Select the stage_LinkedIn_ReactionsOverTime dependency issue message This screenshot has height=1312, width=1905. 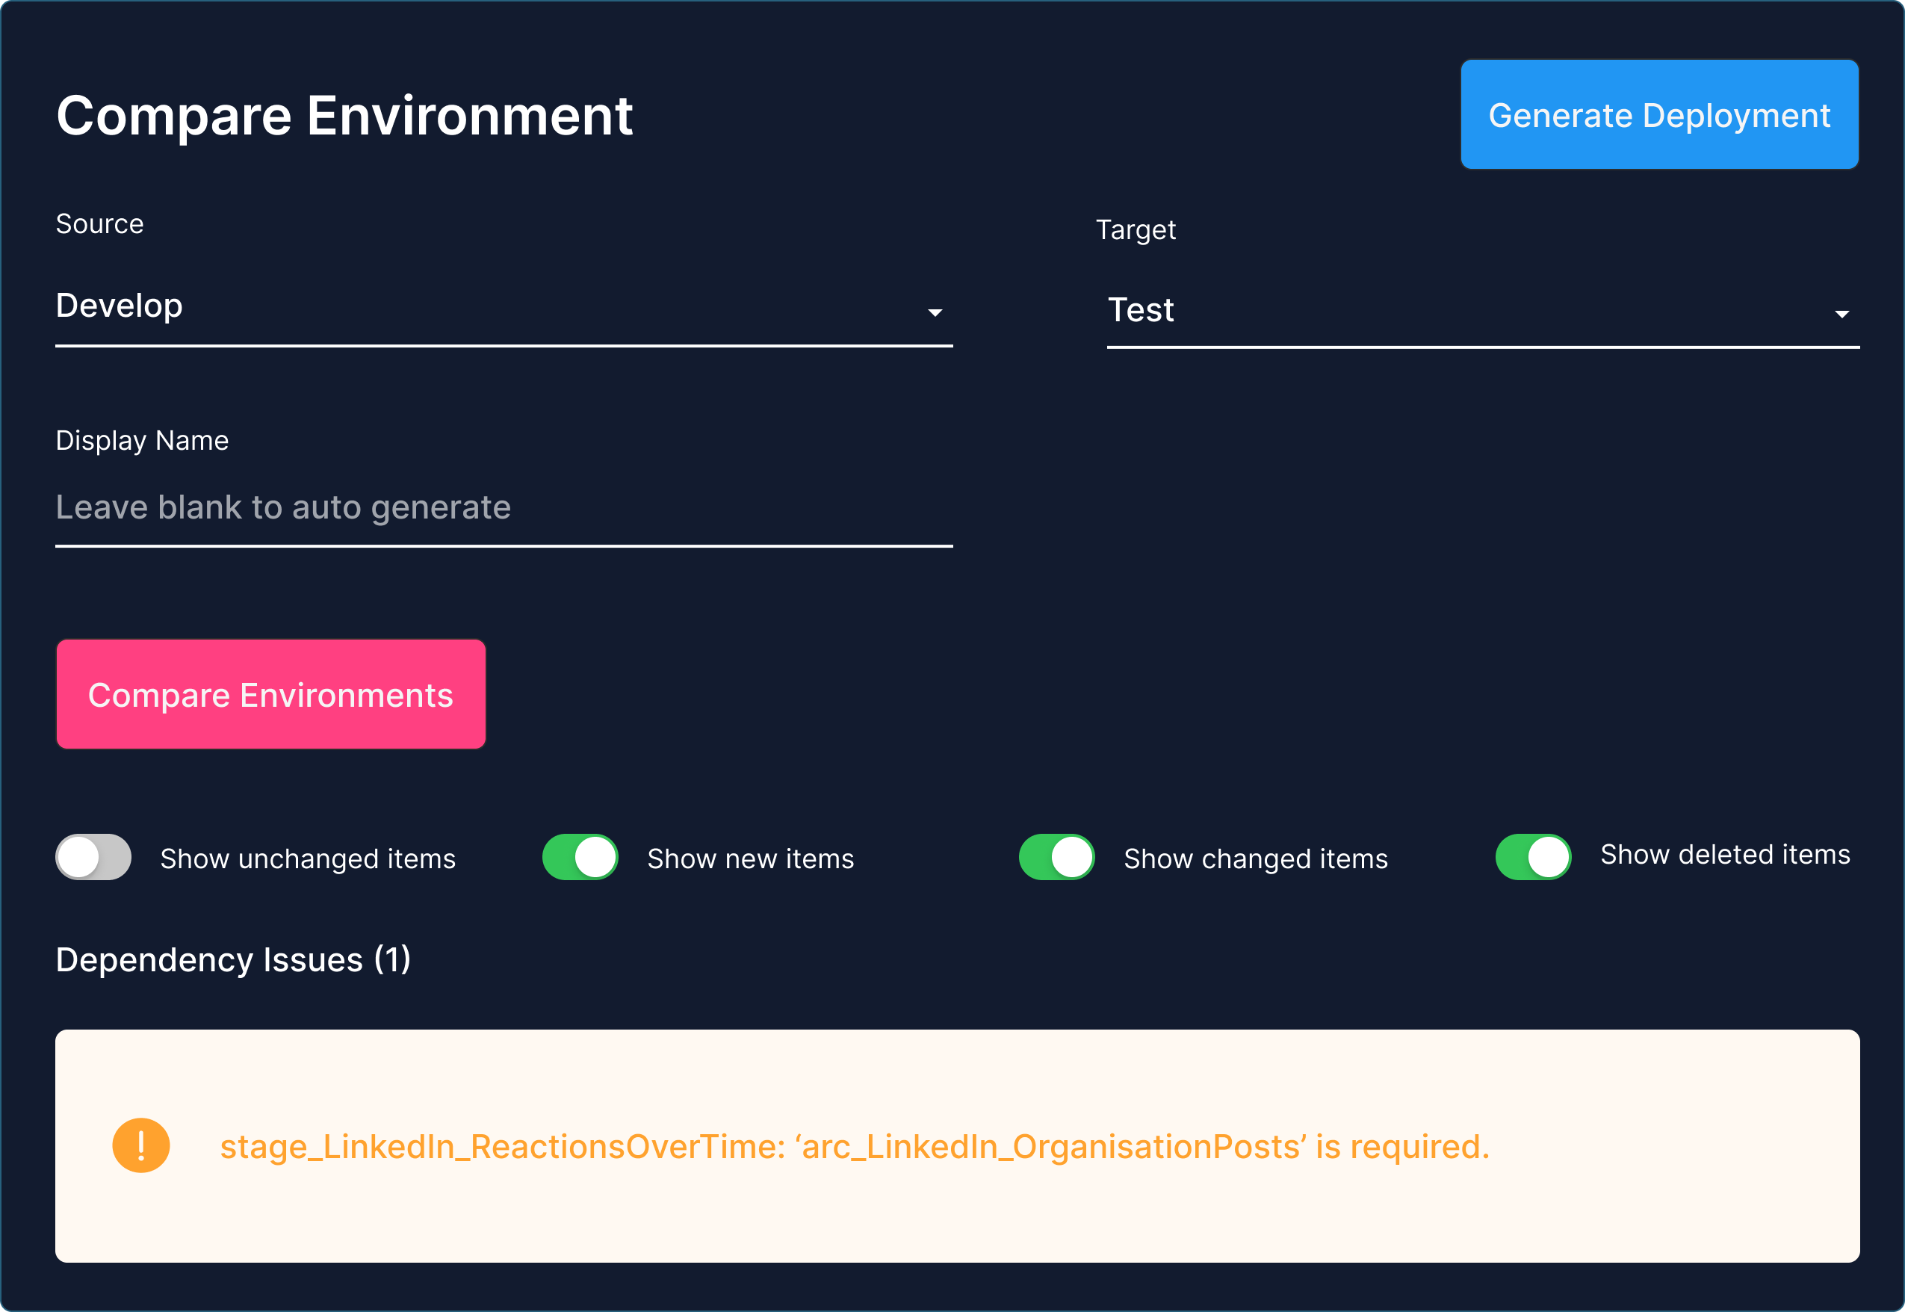[x=855, y=1147]
